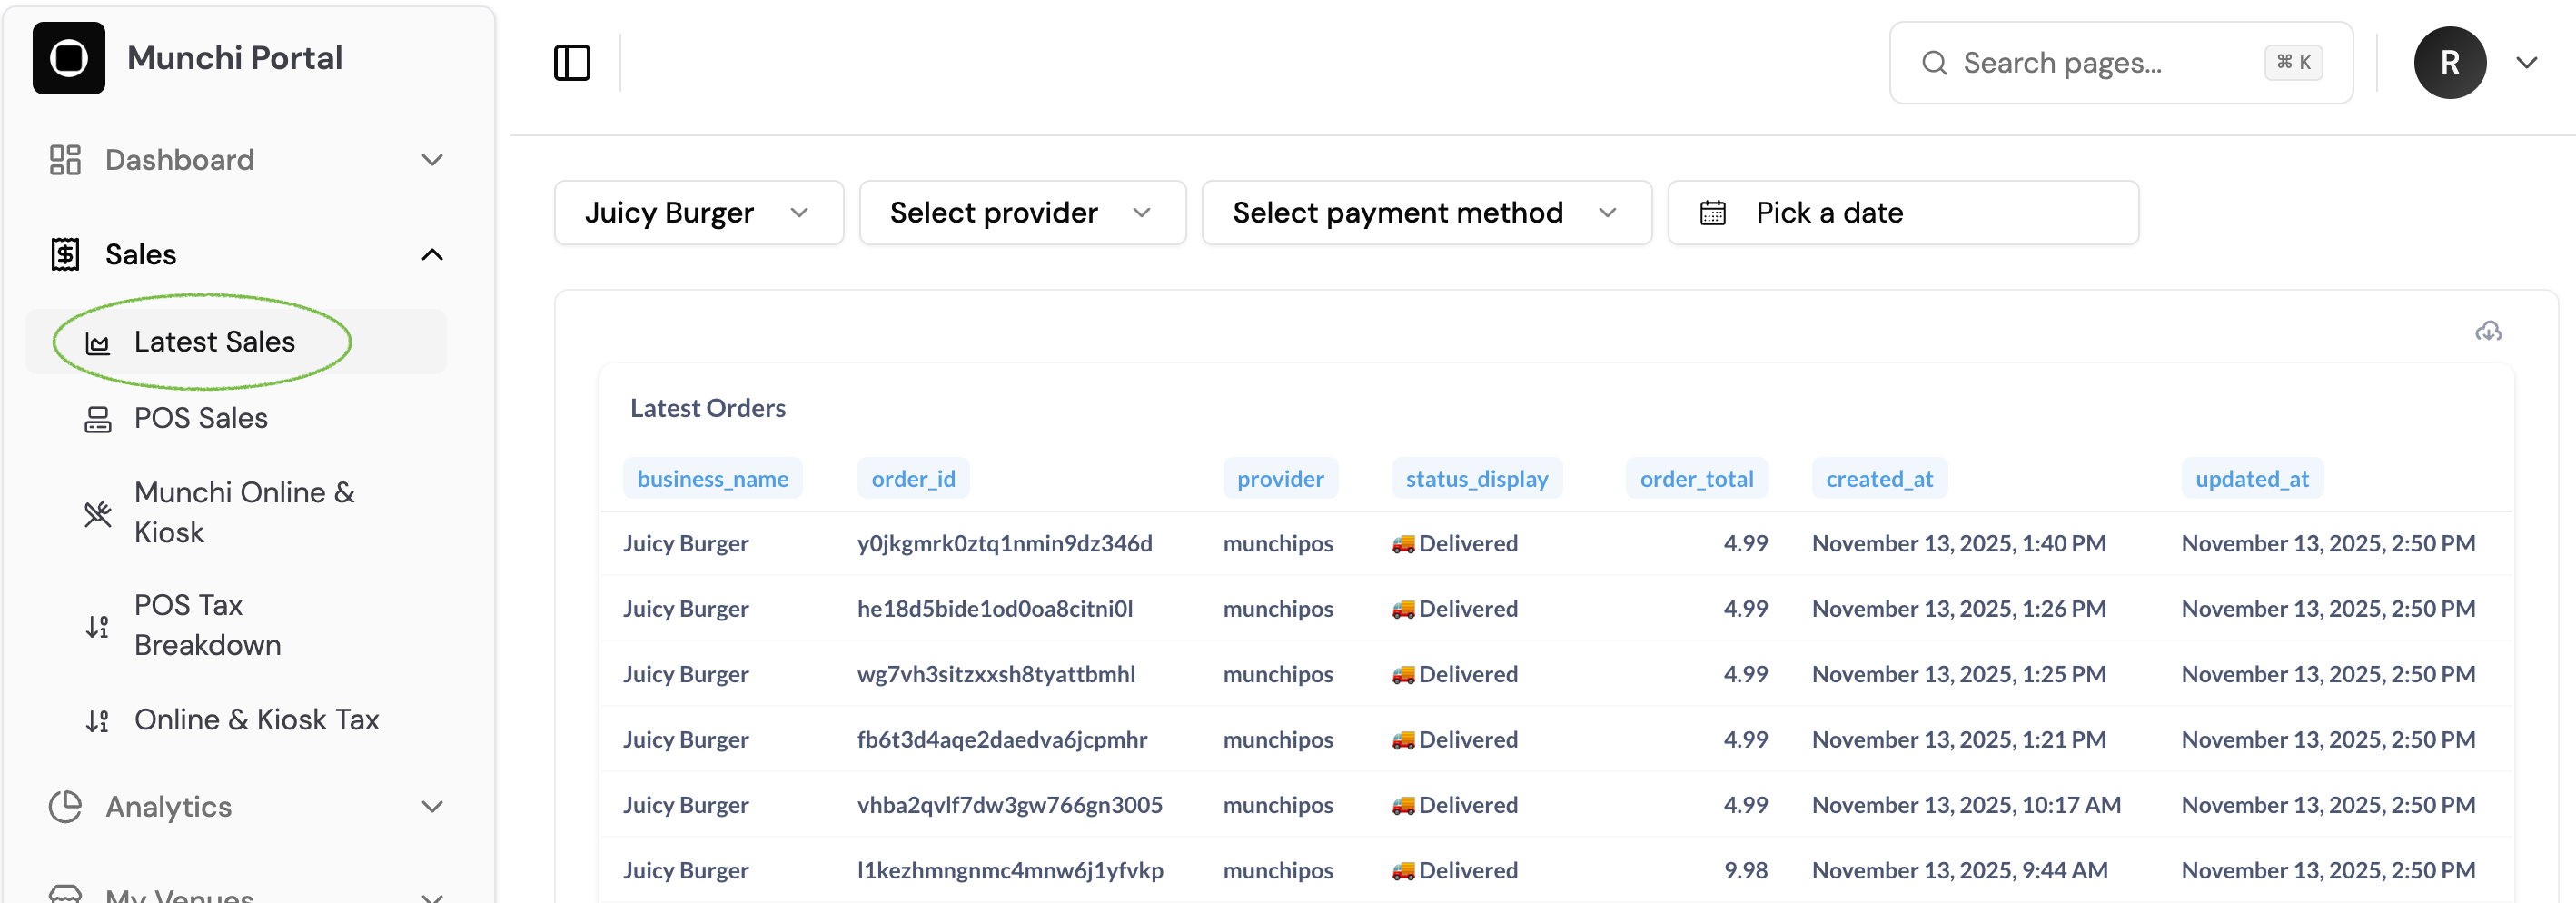Collapse the Sales menu chevron
Image resolution: width=2576 pixels, height=903 pixels.
coord(432,254)
